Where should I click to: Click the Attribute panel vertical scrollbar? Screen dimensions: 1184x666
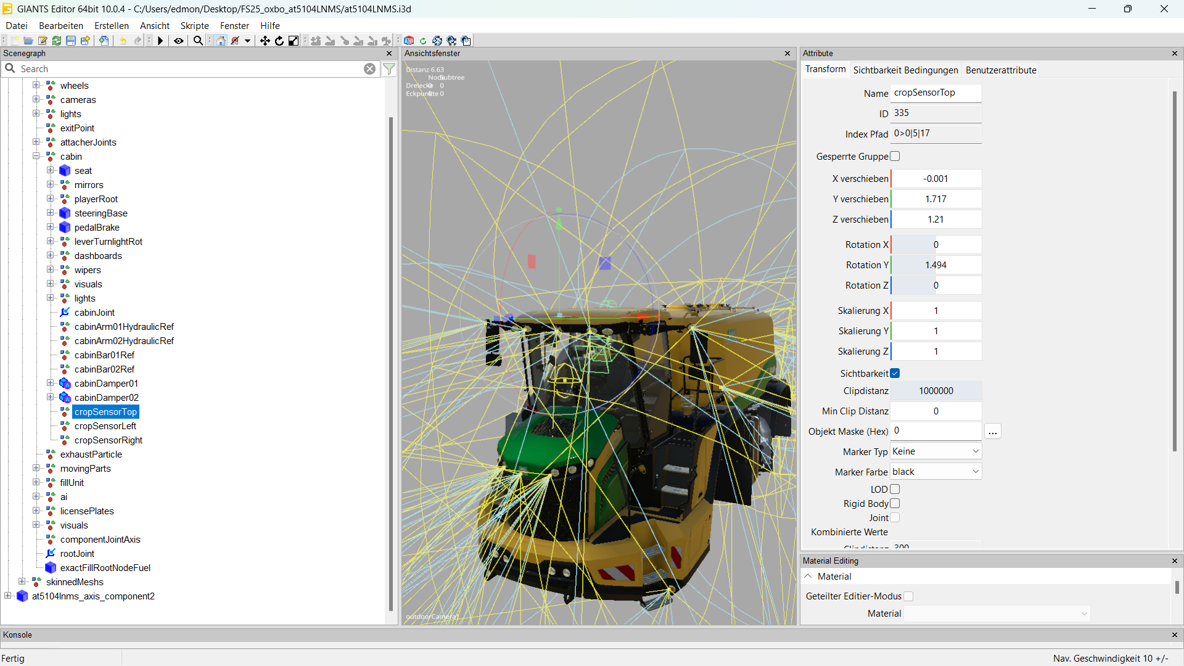coord(1175,271)
